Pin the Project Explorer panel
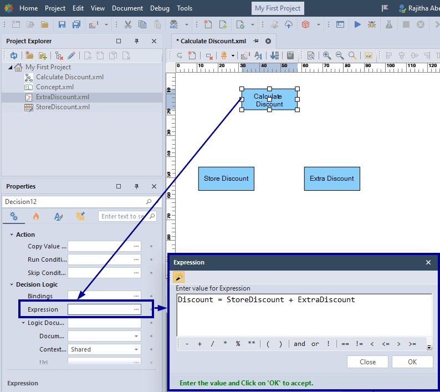This screenshot has width=440, height=392. (x=136, y=41)
